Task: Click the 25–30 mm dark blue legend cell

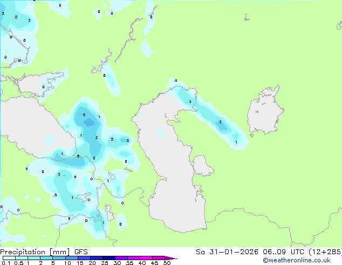Action: click(x=109, y=258)
